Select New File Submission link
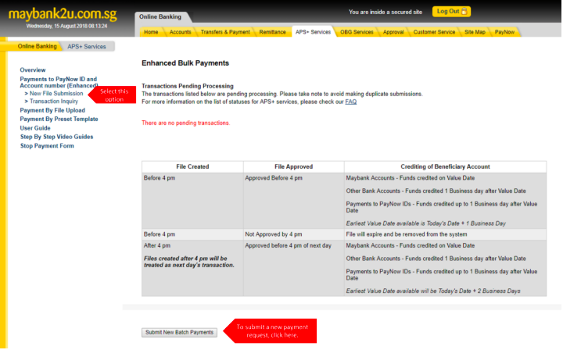 click(56, 93)
